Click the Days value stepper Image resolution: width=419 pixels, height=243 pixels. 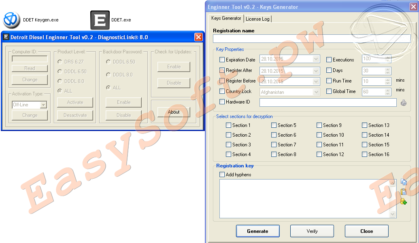(x=388, y=71)
